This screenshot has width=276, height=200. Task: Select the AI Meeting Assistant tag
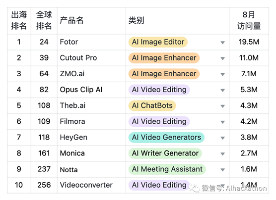(x=167, y=169)
